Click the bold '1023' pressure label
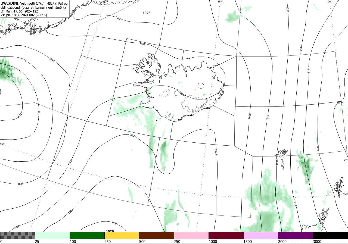 coord(147,13)
